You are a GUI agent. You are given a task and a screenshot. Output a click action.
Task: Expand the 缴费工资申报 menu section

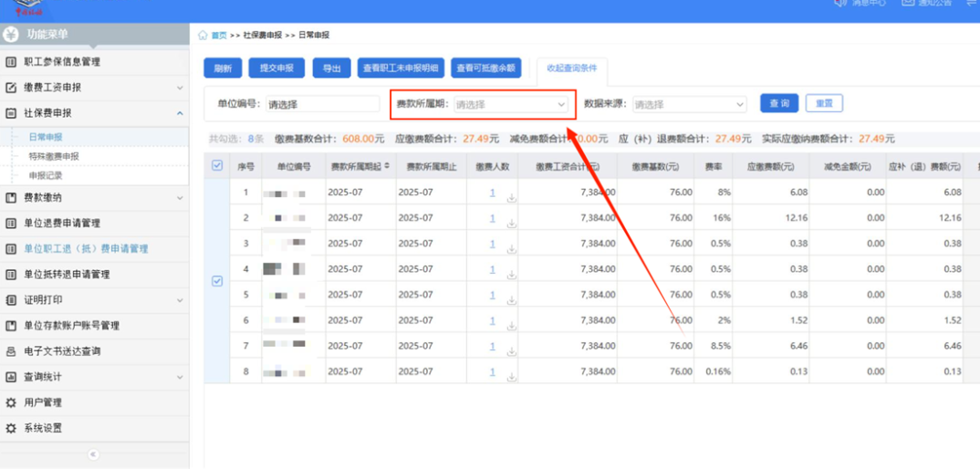coord(179,88)
